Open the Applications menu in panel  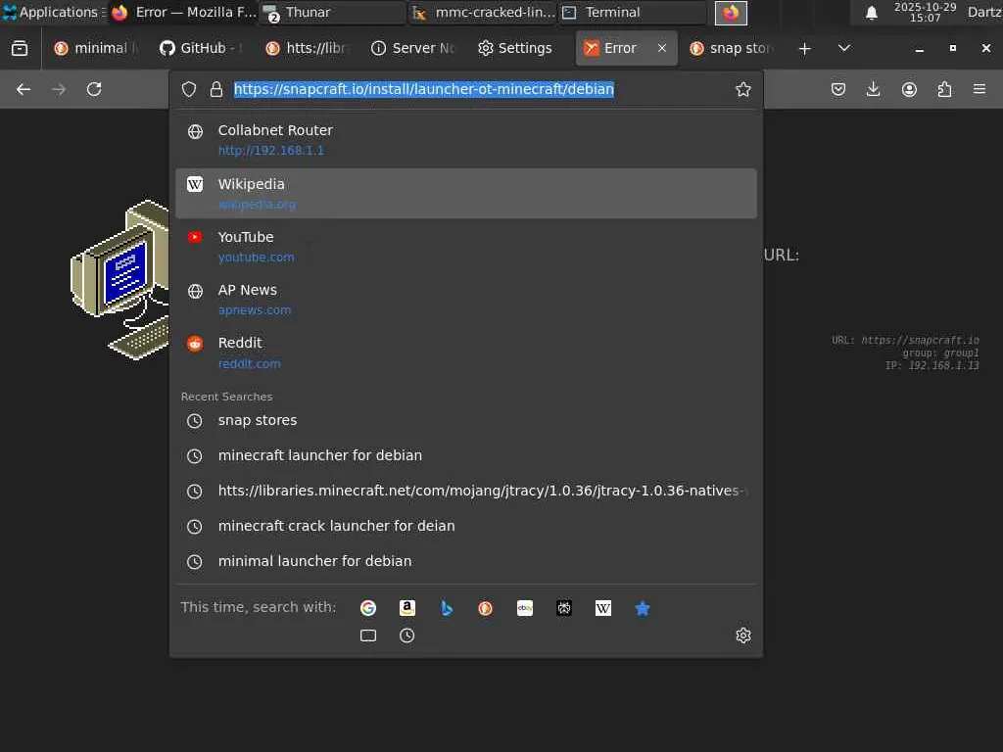(x=53, y=12)
